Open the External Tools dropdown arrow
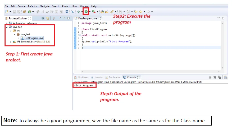Viewport: 232px width, 131px height. 98,12
